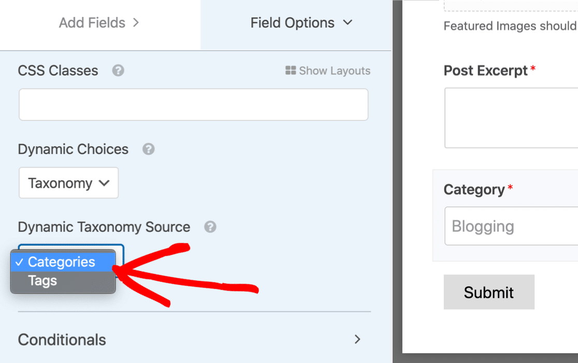
Task: Switch to the Field Options tab
Action: [x=296, y=23]
